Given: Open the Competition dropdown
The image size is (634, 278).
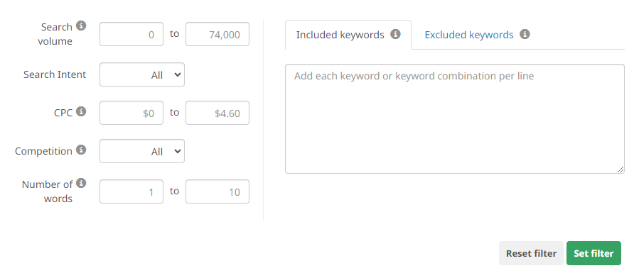Looking at the screenshot, I should click(x=142, y=151).
